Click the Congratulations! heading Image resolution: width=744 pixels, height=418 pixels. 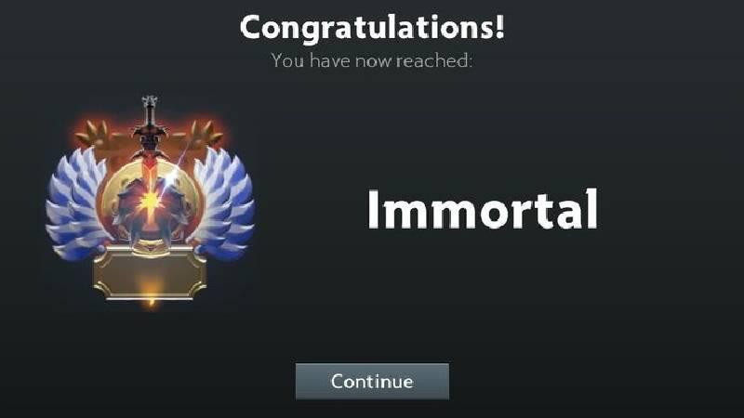(372, 27)
